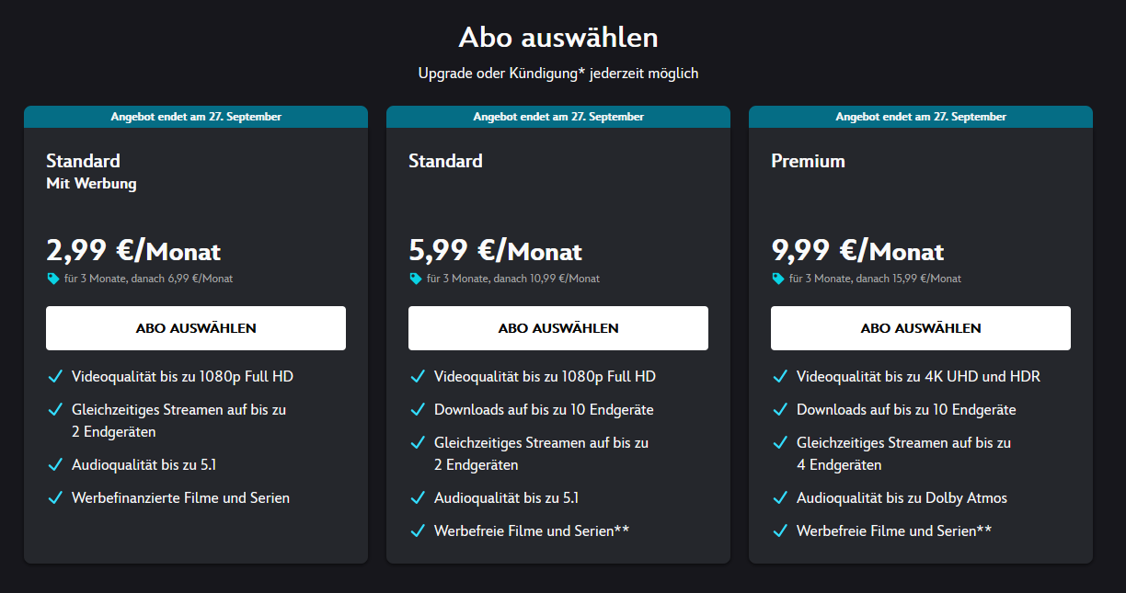Click checkmark next to 4K UHD und HDR
The image size is (1126, 593).
click(779, 377)
